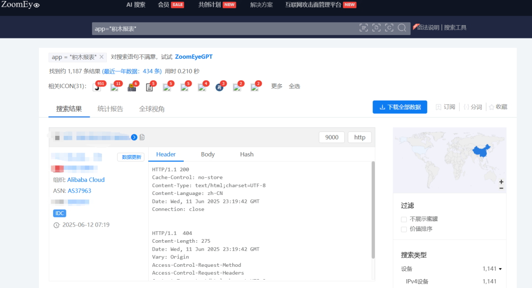This screenshot has height=288, width=532.
Task: Click the 最近一年数据: 434 条 link
Action: (132, 71)
